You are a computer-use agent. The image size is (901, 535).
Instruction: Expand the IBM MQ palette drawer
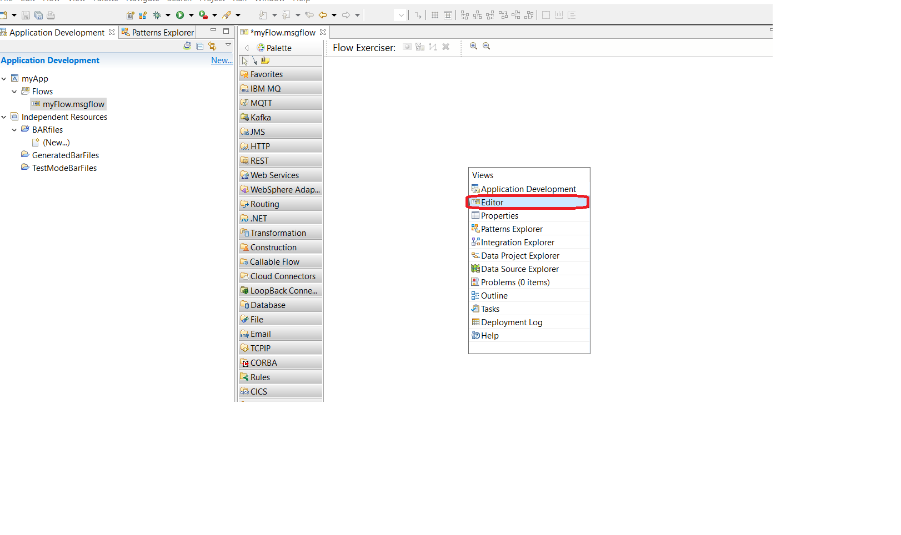click(281, 89)
